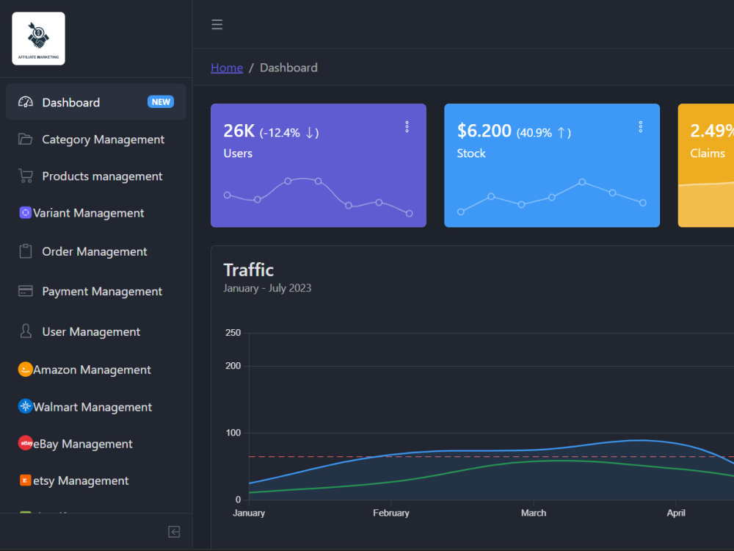Open the Stock card options menu
Viewport: 734px width, 551px height.
(640, 127)
